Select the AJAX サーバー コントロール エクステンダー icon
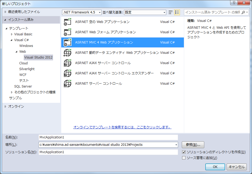Image resolution: width=252 pixels, height=174 pixels. click(67, 73)
